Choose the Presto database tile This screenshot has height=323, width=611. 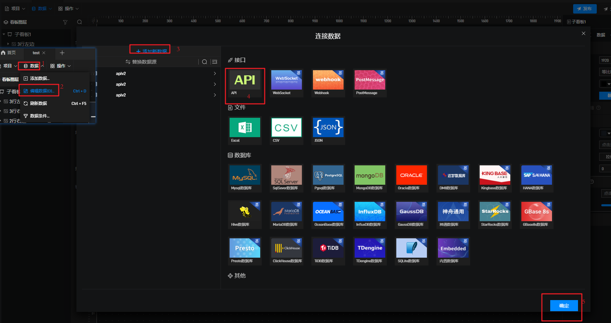coord(245,251)
